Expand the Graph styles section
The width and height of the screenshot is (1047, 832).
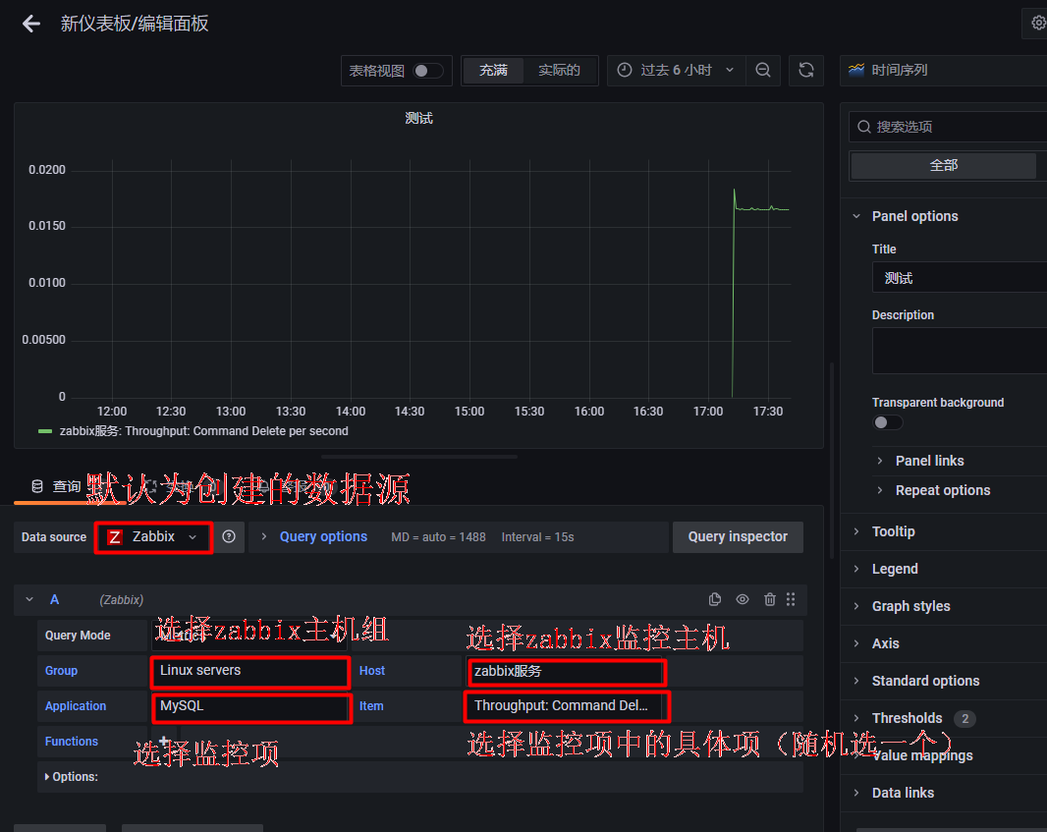point(910,606)
